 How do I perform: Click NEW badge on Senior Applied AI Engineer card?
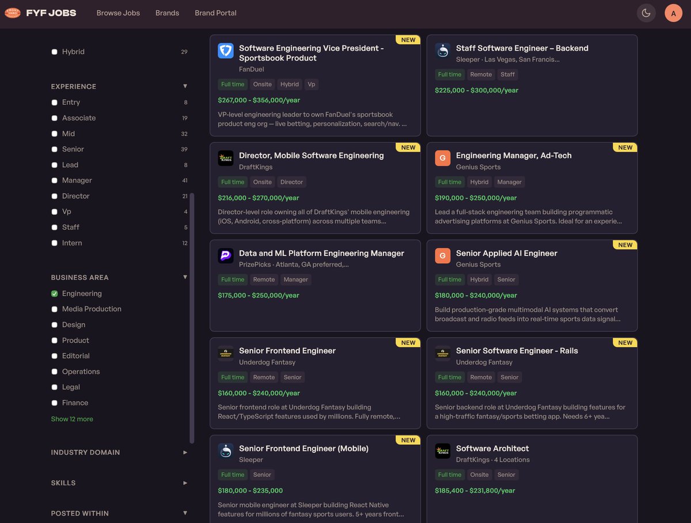625,245
